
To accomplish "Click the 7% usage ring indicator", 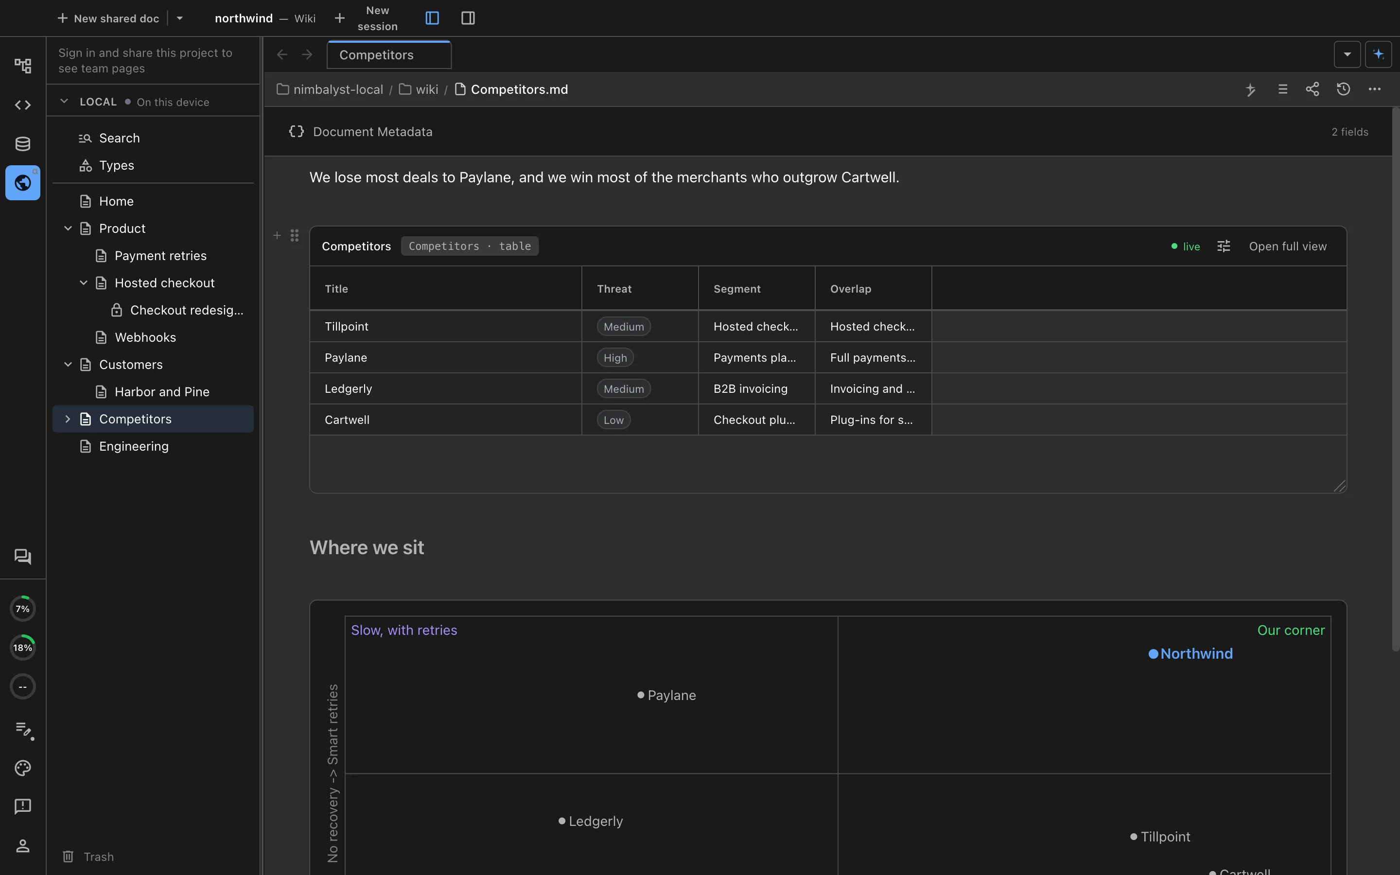I will tap(22, 609).
